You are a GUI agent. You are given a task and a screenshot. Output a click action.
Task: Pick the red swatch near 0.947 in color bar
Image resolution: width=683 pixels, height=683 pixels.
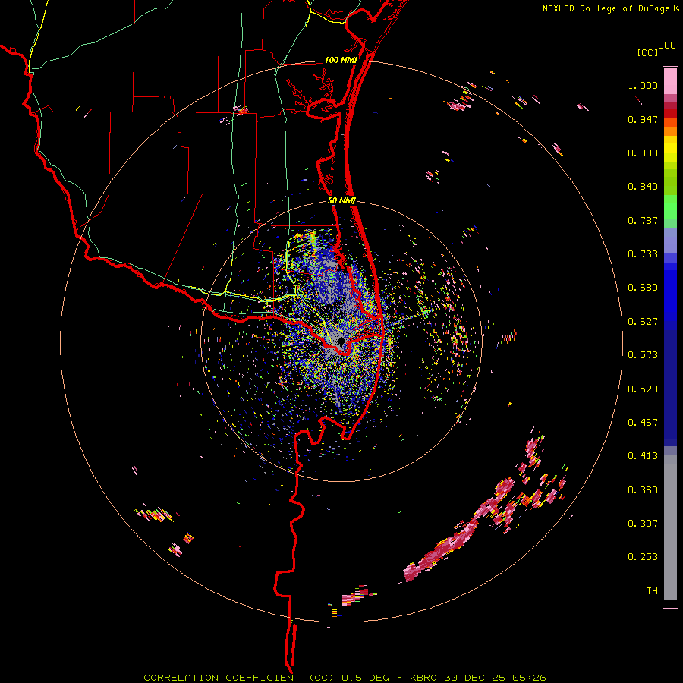pyautogui.click(x=670, y=114)
